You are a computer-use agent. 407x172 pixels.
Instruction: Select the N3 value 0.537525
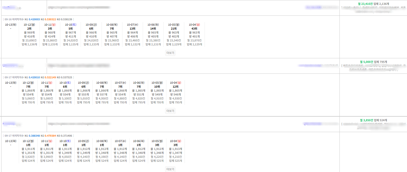click(x=67, y=77)
